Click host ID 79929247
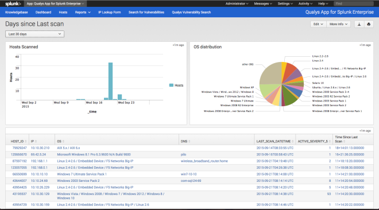Image resolution: width=379 pixels, height=210 pixels. [20, 148]
